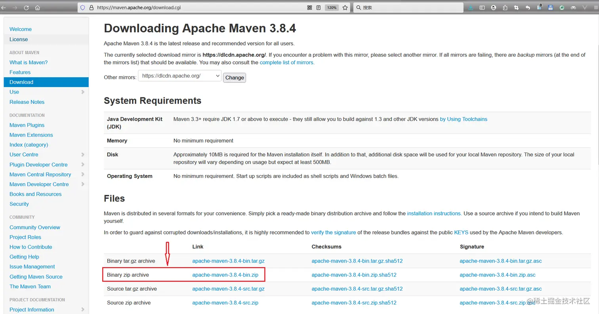Expand the Maven Central Repository arrow

(x=83, y=174)
